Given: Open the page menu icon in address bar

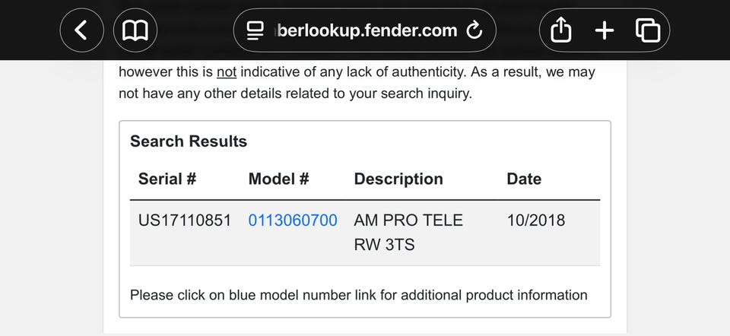Looking at the screenshot, I should pos(255,30).
